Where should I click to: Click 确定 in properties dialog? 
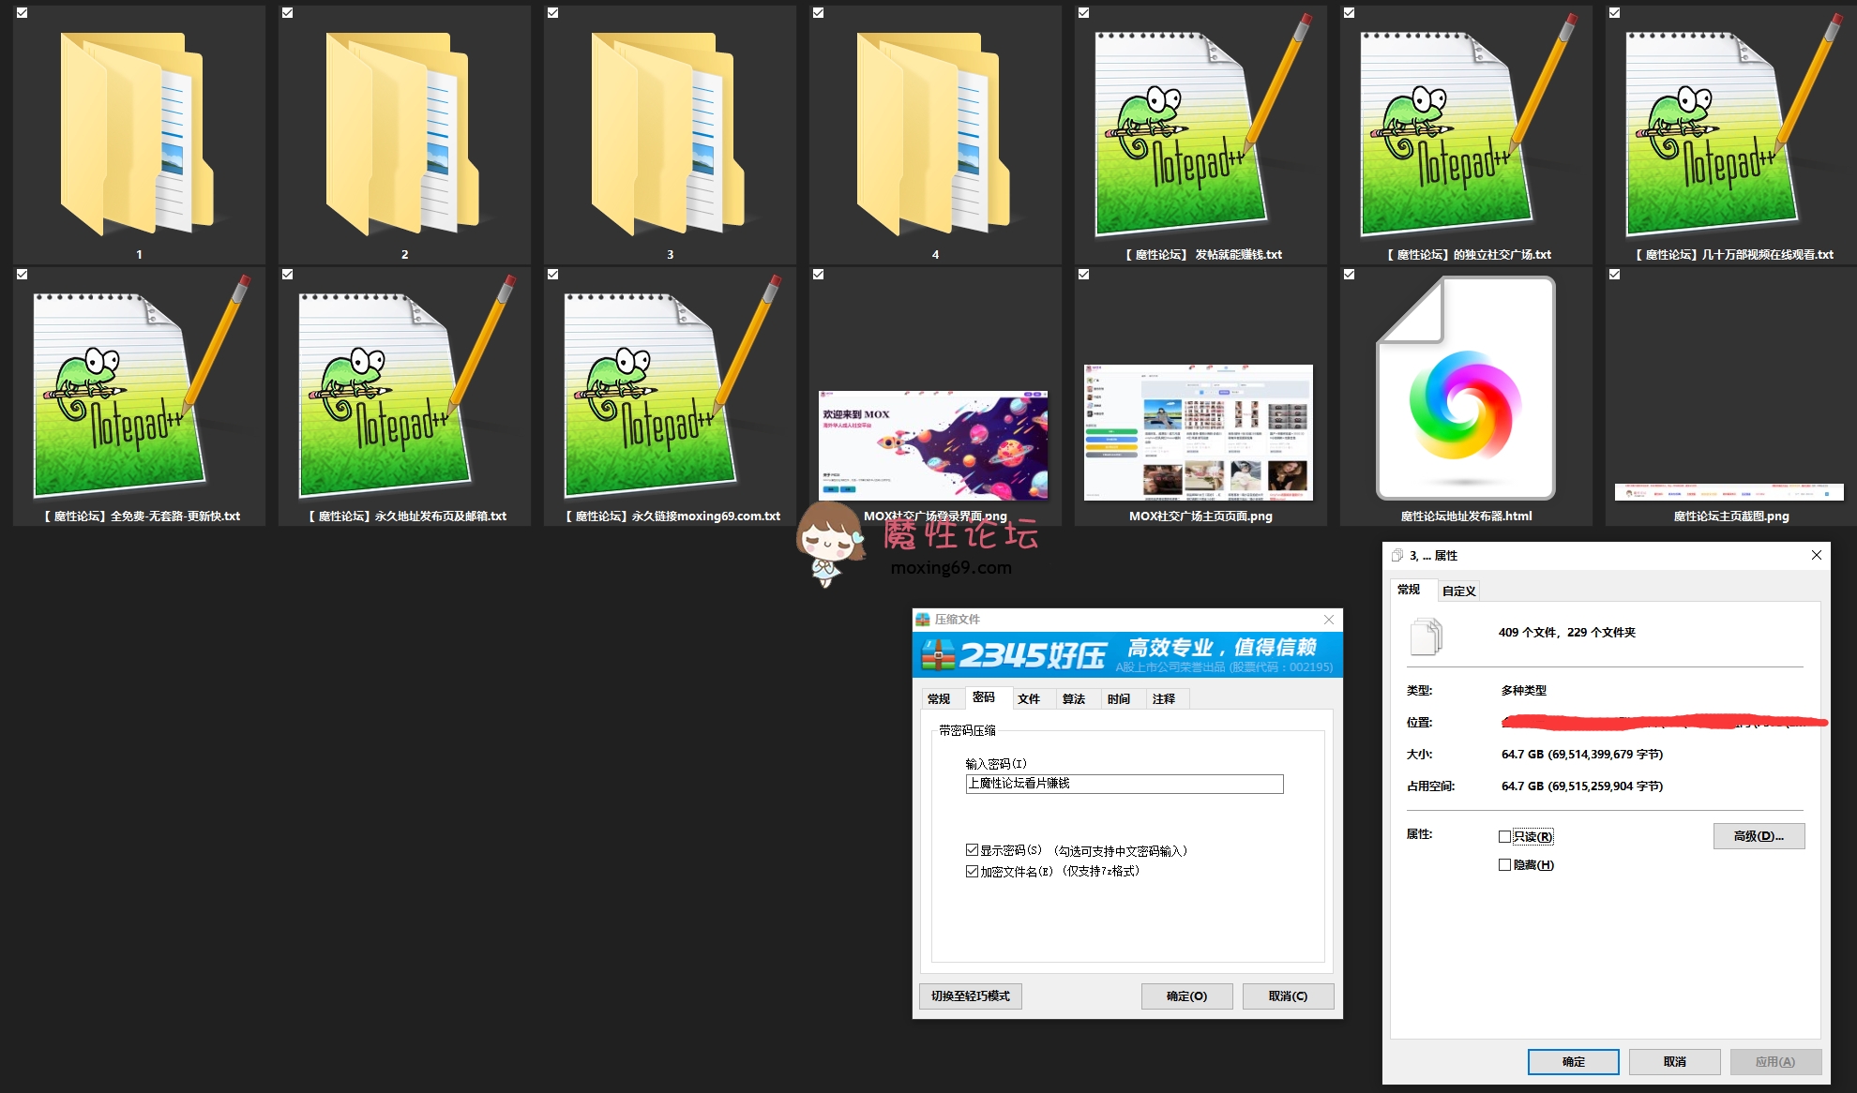[x=1574, y=1061]
